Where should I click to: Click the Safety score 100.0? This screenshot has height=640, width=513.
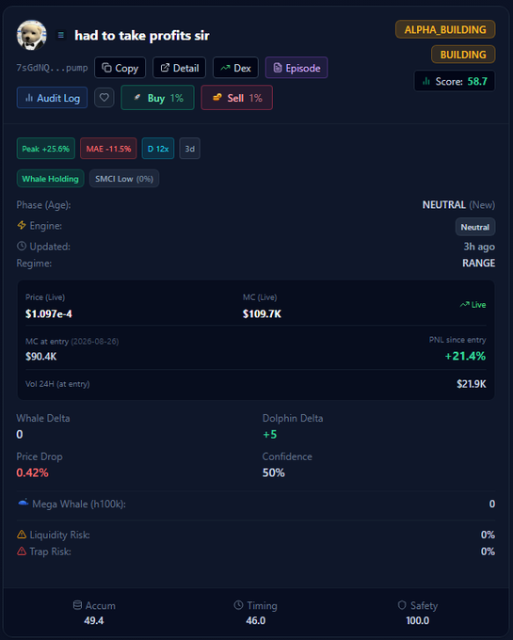(418, 620)
